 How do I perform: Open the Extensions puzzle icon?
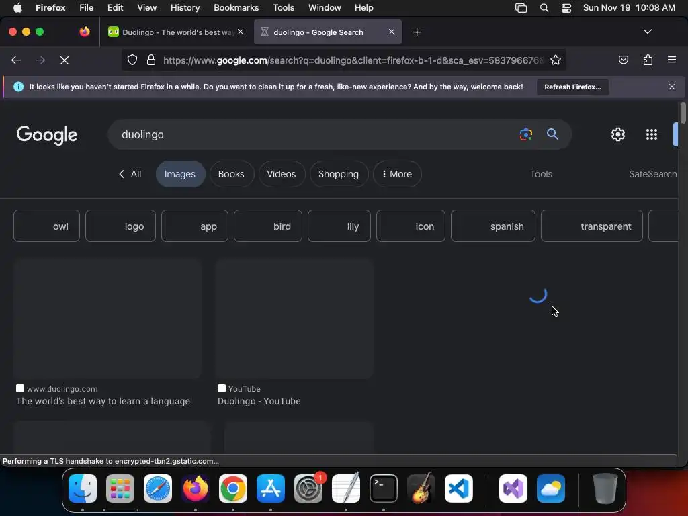click(648, 60)
